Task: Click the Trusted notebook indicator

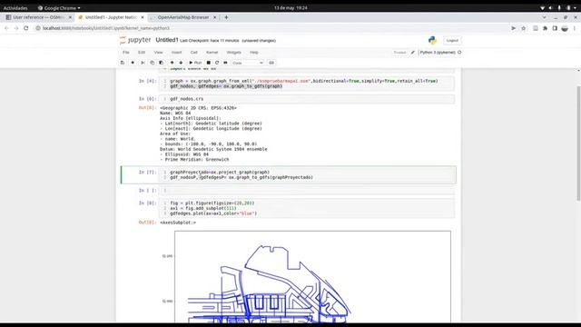Action: coord(399,53)
